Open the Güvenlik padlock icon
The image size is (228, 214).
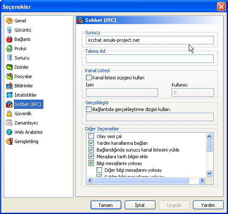click(x=9, y=114)
